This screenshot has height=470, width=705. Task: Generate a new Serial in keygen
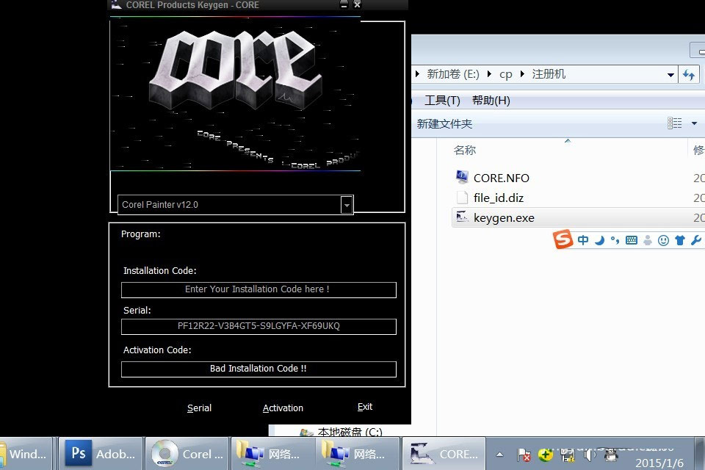coord(199,408)
